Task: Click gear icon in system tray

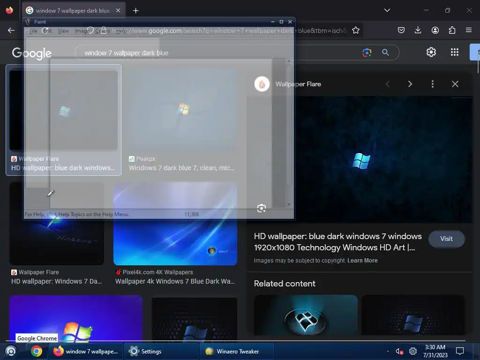Action: [x=413, y=351]
